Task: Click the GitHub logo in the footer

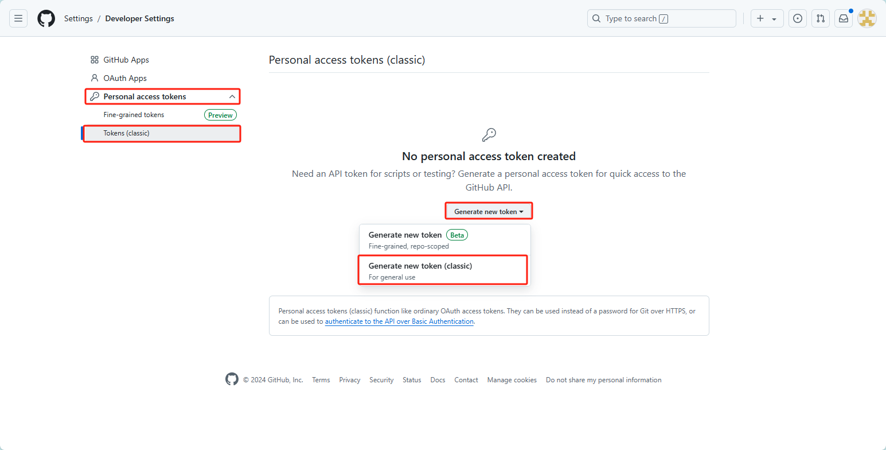Action: [x=232, y=379]
